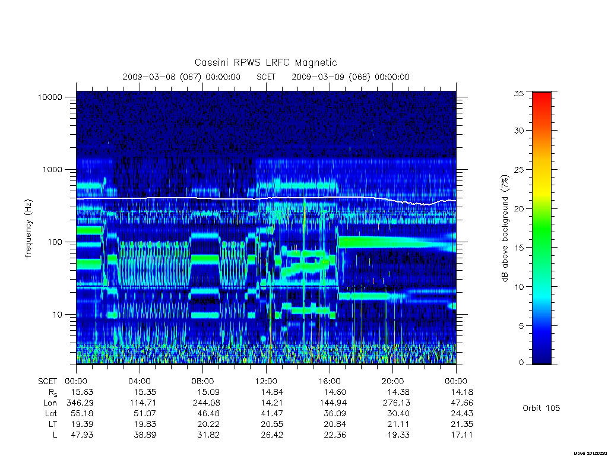Click the L value '17.11'

[x=462, y=435]
